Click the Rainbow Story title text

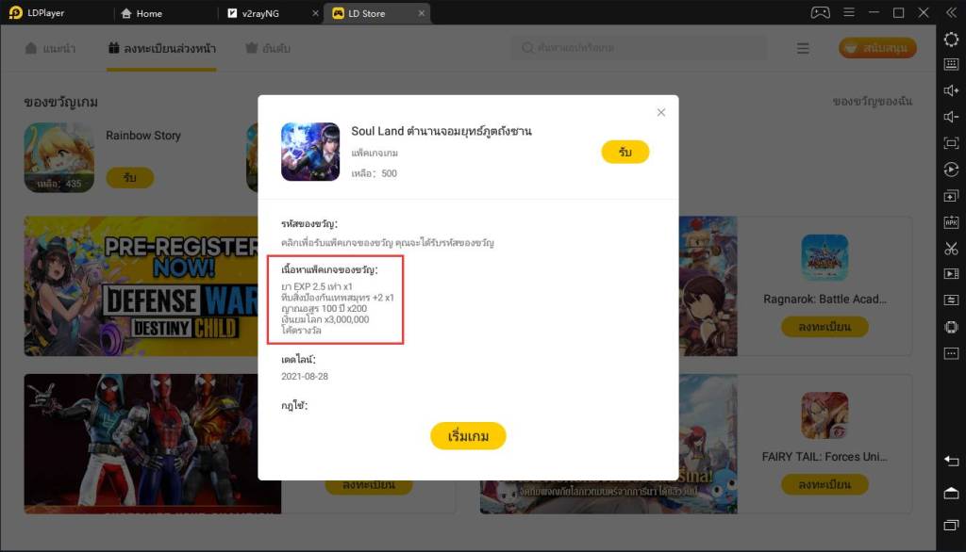[143, 136]
